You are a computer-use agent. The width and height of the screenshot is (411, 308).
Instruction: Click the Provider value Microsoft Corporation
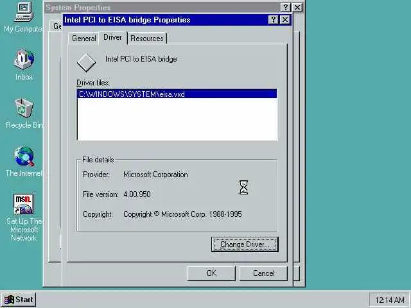(x=155, y=175)
